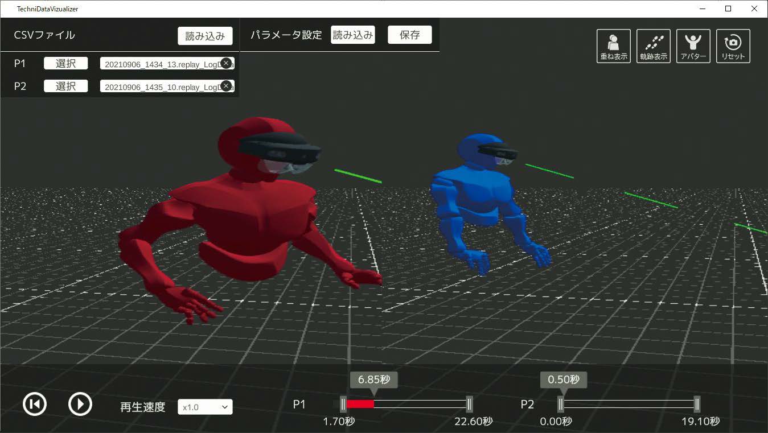The image size is (768, 433).
Task: Click the P2 選択 button
Action: point(66,86)
